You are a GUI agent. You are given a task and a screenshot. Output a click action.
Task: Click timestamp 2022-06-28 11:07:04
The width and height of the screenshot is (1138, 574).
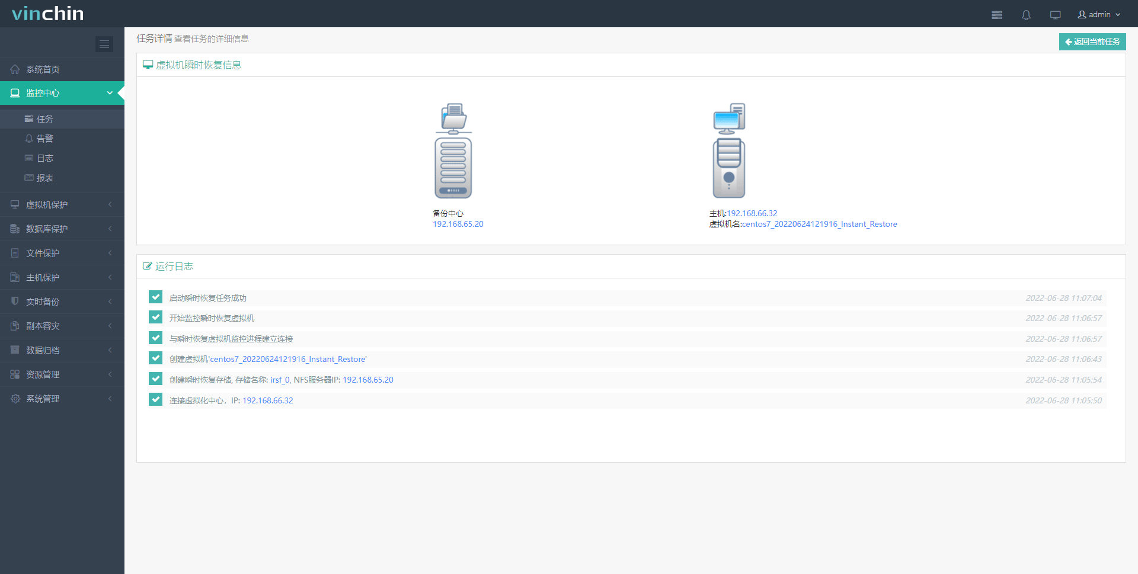click(1064, 298)
